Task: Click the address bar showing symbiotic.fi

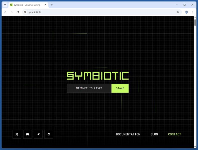Action: pyautogui.click(x=100, y=12)
